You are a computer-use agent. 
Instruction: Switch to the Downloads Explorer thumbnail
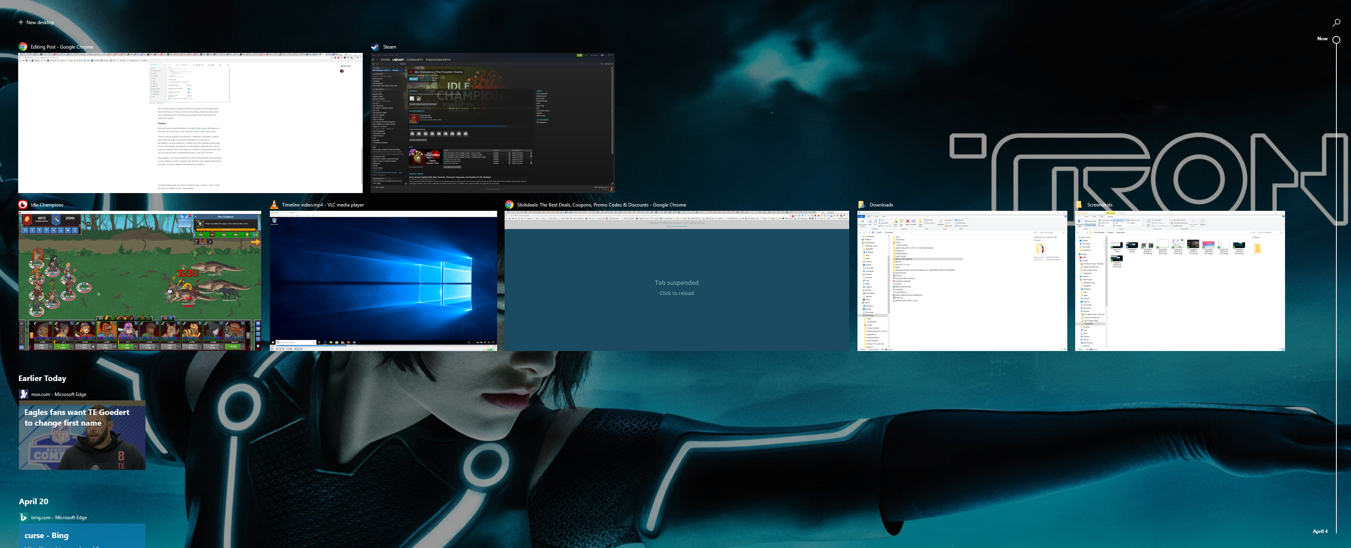coord(962,281)
